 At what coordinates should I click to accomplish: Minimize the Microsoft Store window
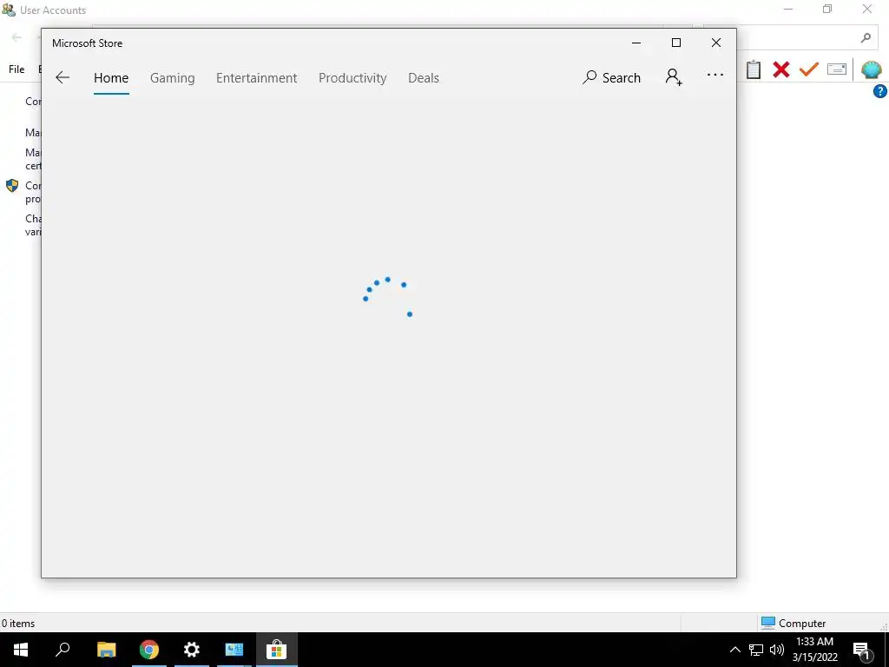pos(636,43)
